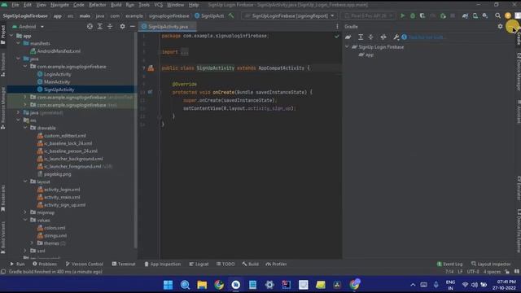Collapse SignUp Login Firebase node in Gradle panel
Image resolution: width=521 pixels, height=293 pixels.
coord(347,47)
